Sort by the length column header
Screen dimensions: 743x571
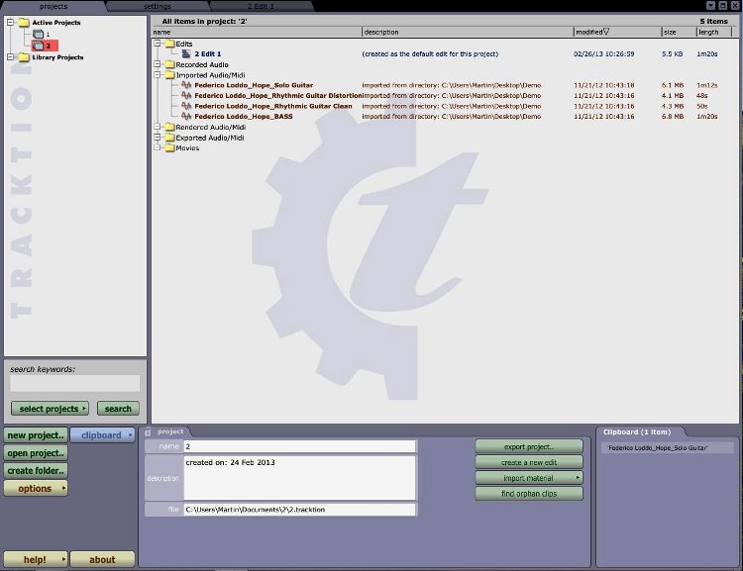point(714,33)
